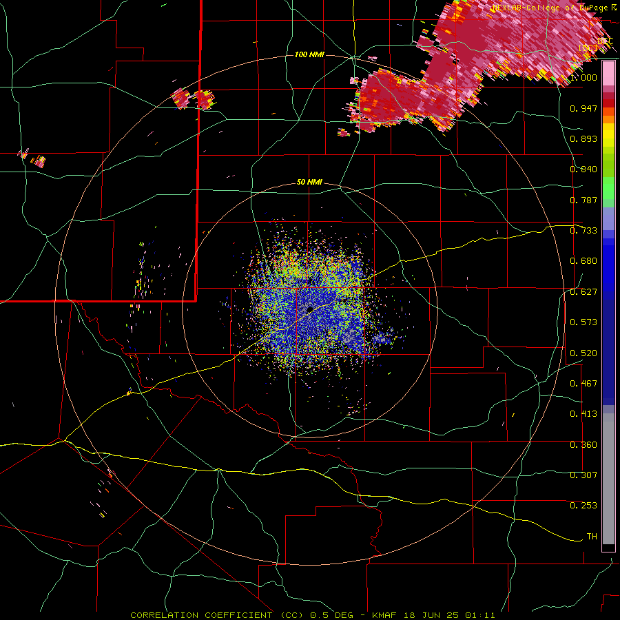This screenshot has height=620, width=620.
Task: Select the 1.000 value on the color scale
Action: point(583,77)
